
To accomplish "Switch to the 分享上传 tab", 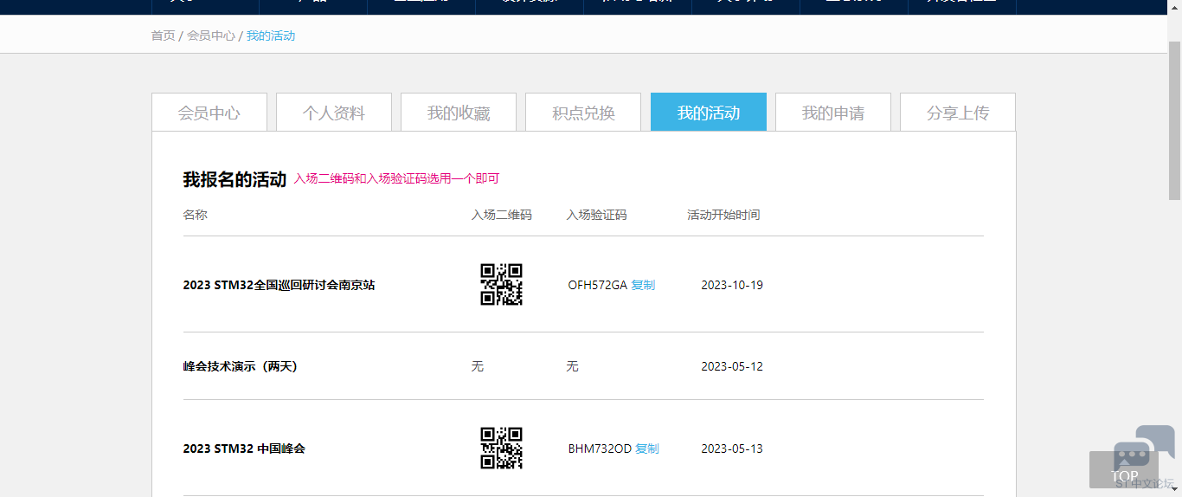I will tap(958, 113).
